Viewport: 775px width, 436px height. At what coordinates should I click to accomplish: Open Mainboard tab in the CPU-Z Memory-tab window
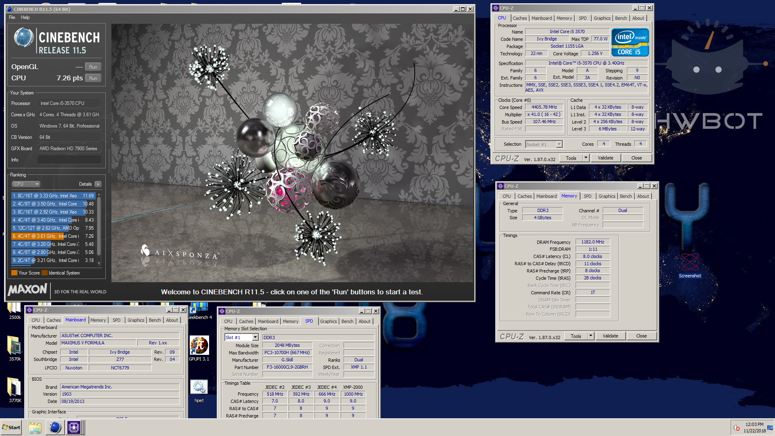tap(546, 196)
